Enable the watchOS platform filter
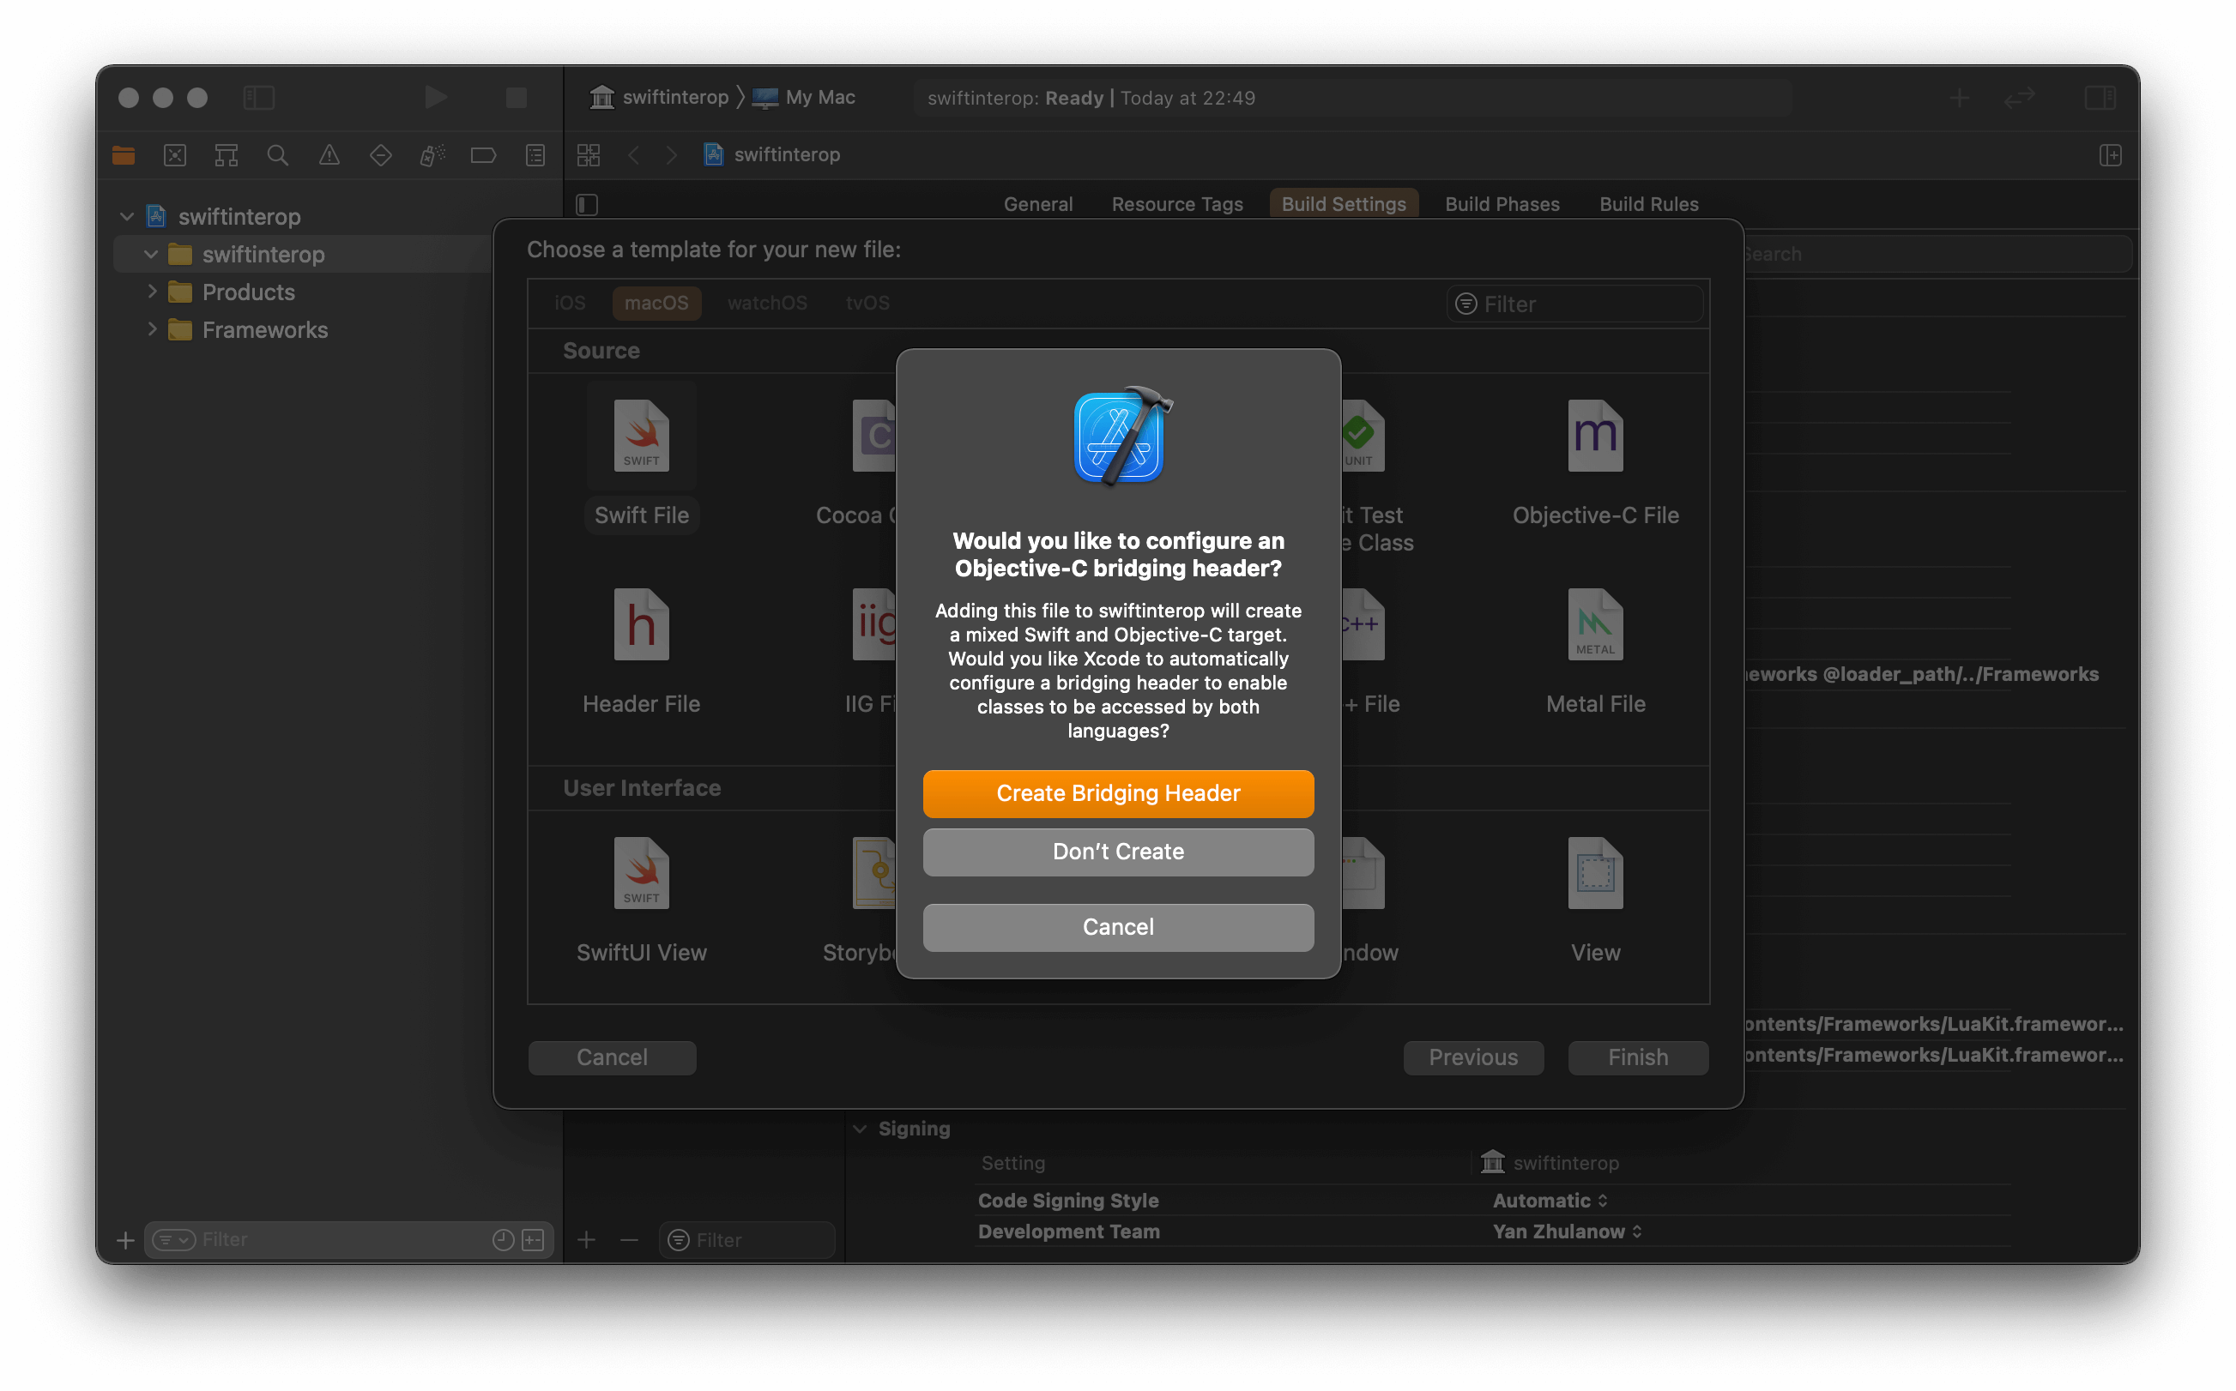This screenshot has width=2236, height=1391. 766,301
